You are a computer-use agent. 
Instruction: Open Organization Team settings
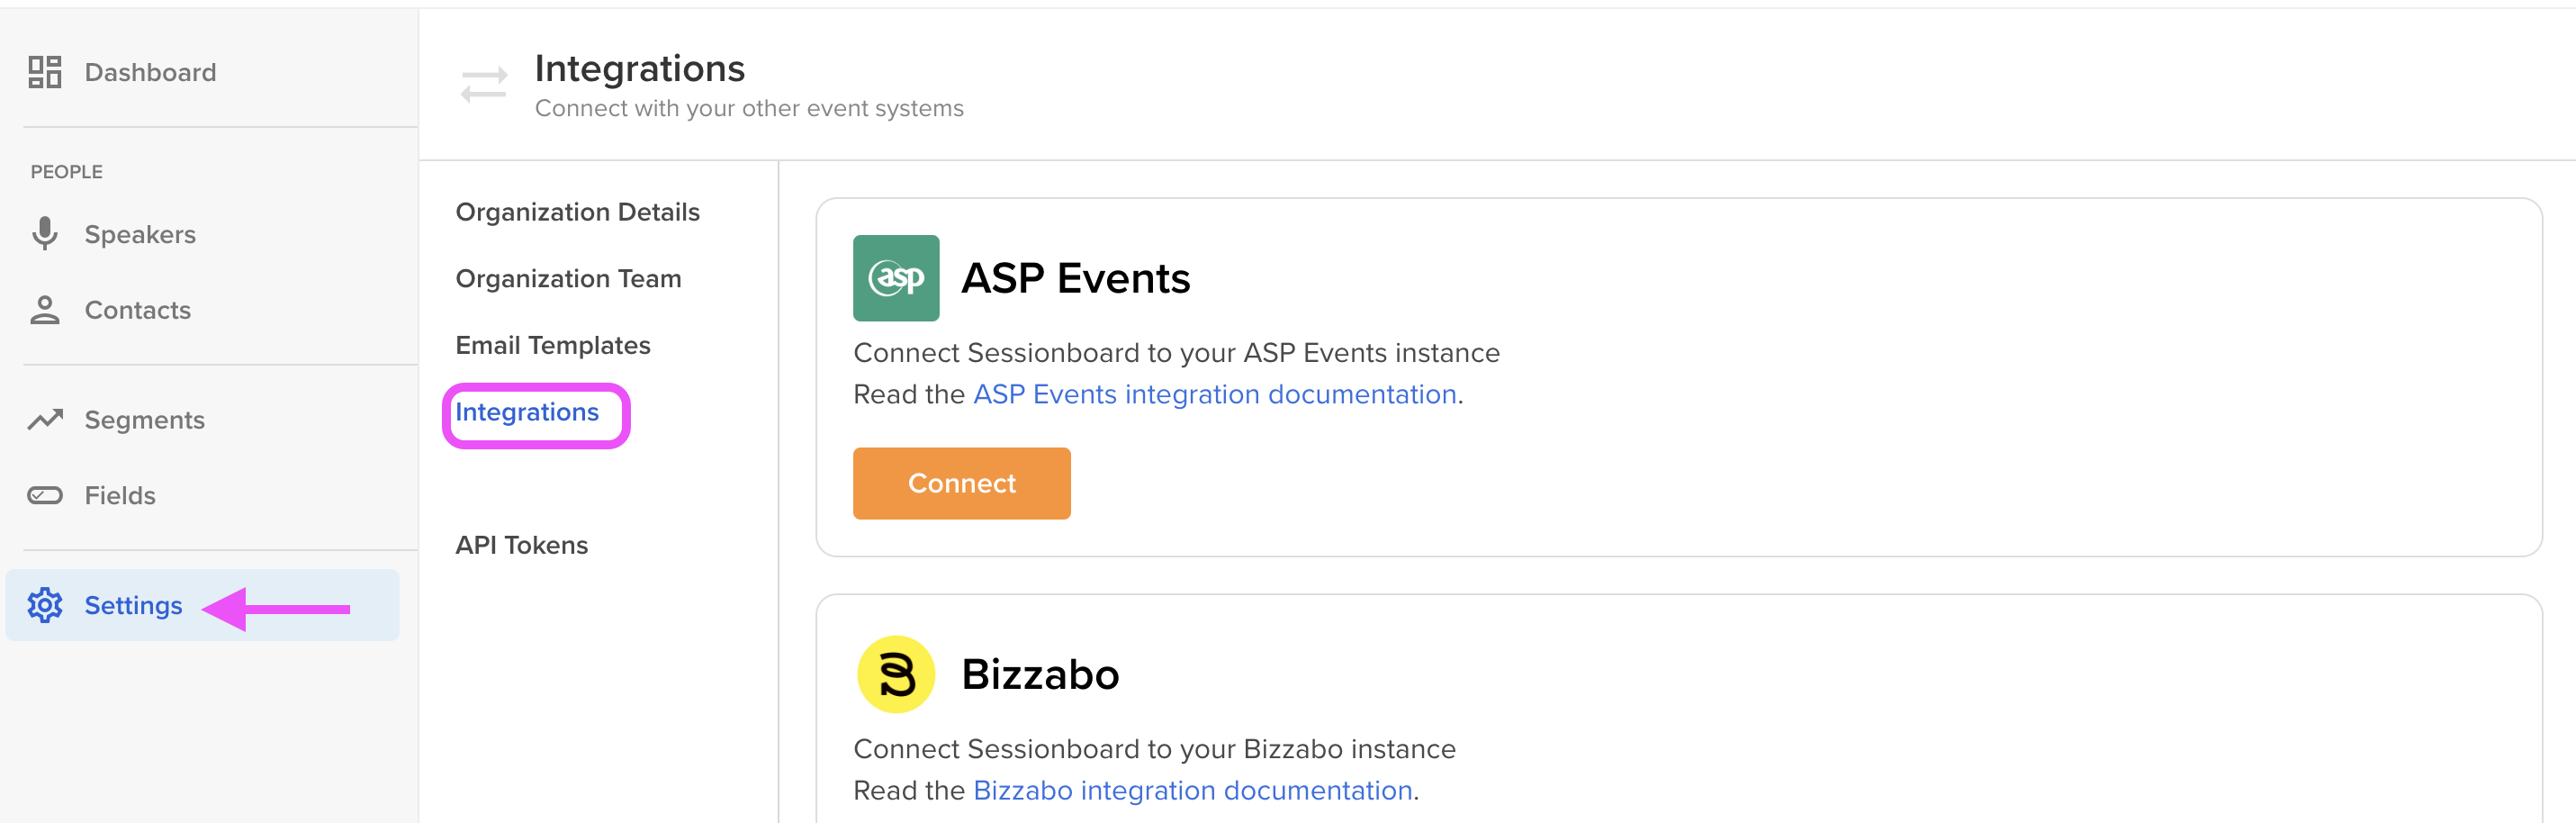pos(568,279)
